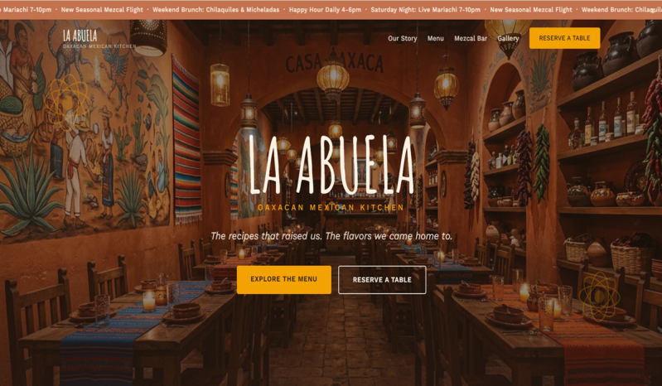Image resolution: width=662 pixels, height=386 pixels.
Task: Click the atom ornament near right table
Action: coord(600,297)
